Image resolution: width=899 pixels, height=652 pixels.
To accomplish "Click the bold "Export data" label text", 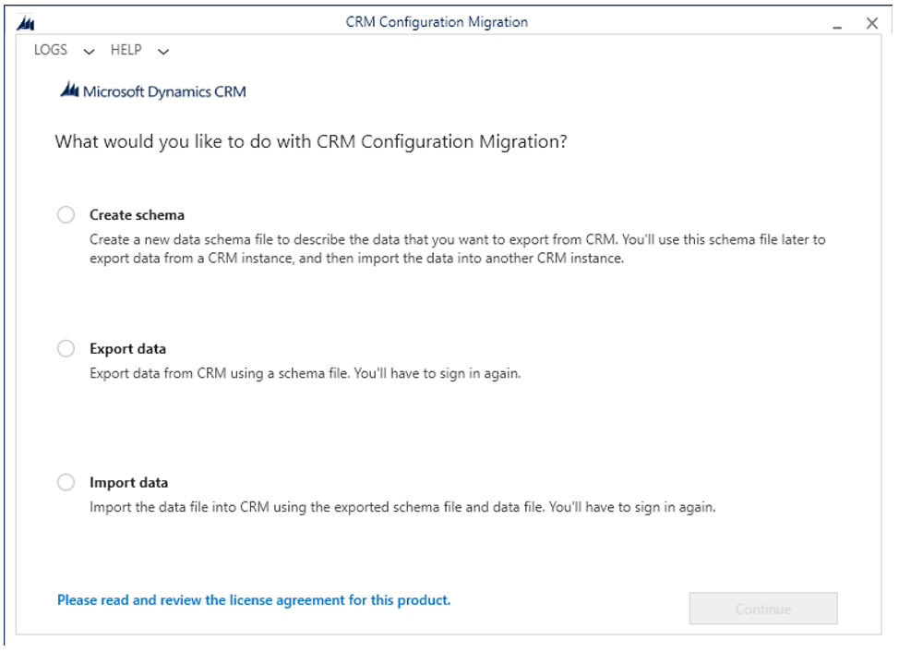I will coord(127,349).
